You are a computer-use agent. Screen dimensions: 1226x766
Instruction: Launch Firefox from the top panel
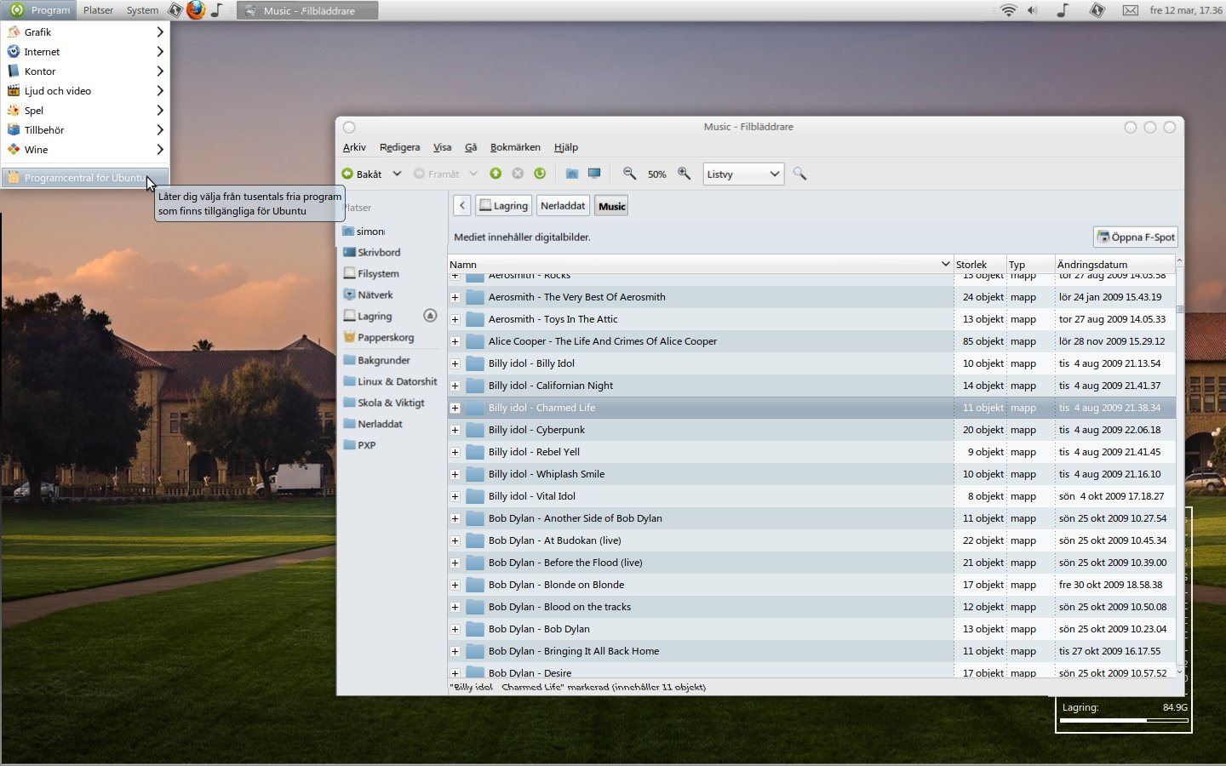[x=196, y=10]
